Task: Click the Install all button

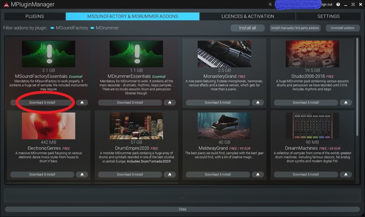Action: (247, 28)
